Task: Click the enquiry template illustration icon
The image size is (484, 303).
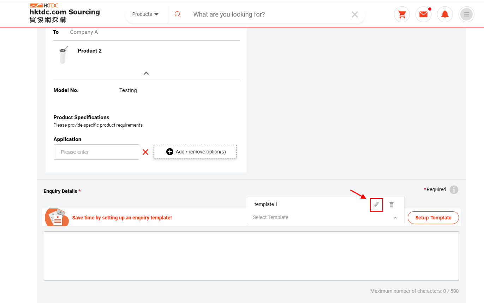Action: pos(56,217)
